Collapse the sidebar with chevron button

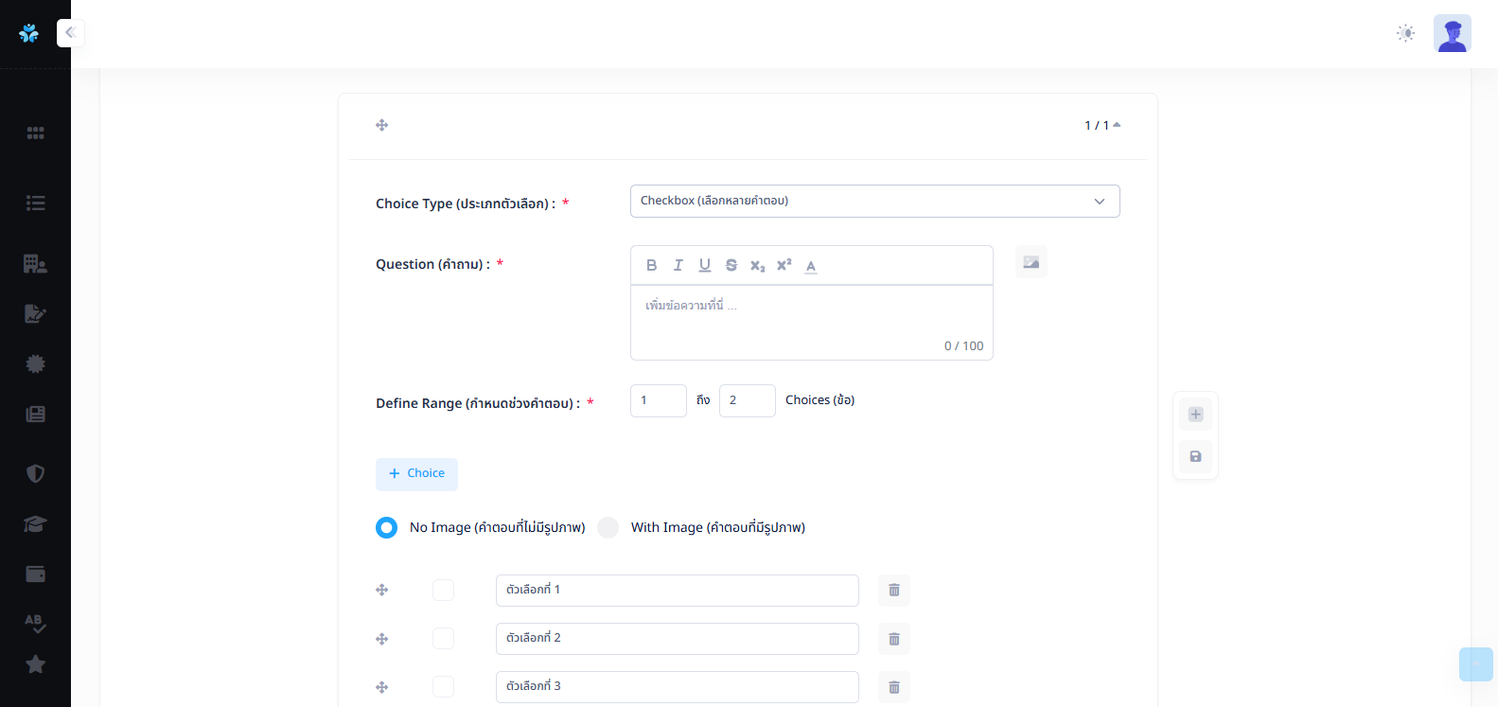(70, 33)
